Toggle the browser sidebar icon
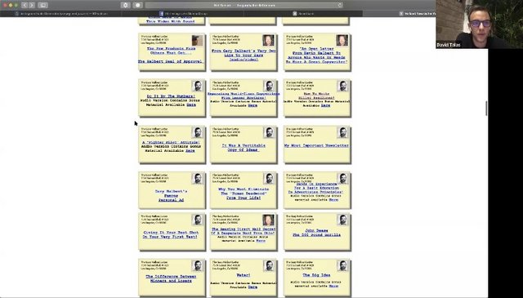The image size is (523, 298). 43,5
